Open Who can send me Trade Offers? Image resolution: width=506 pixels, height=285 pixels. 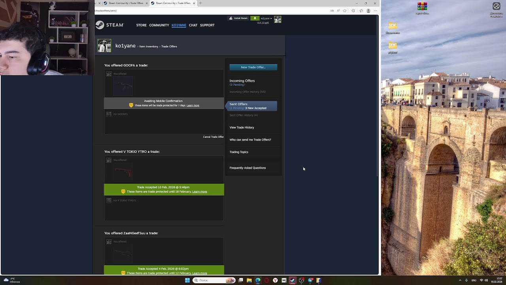[x=250, y=140]
